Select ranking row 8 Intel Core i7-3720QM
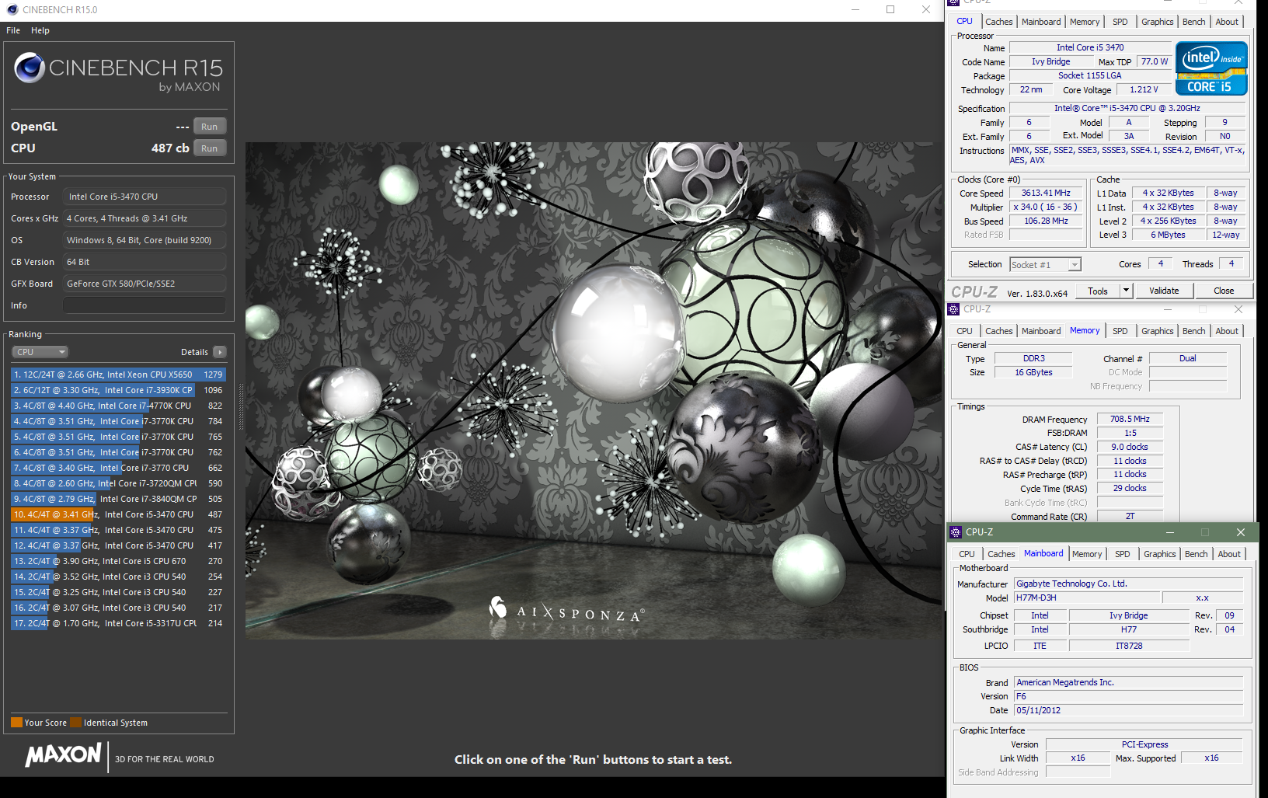1268x798 pixels. pyautogui.click(x=118, y=483)
